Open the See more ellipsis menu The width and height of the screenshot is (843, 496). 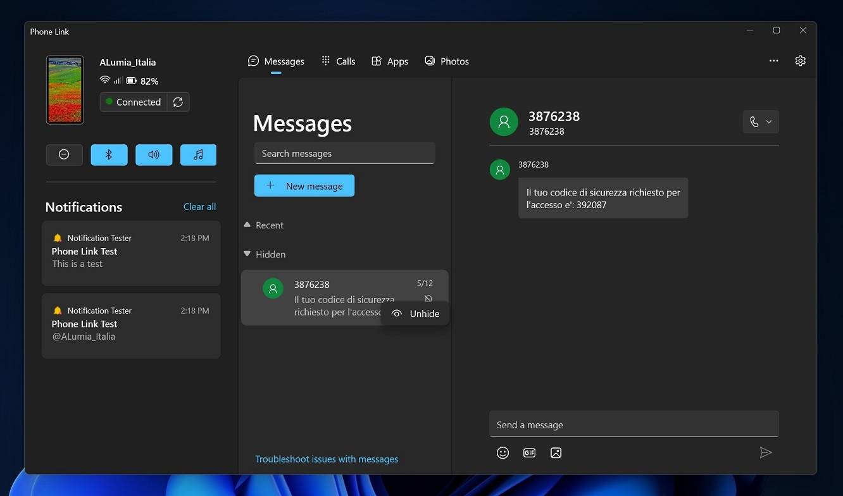[773, 61]
